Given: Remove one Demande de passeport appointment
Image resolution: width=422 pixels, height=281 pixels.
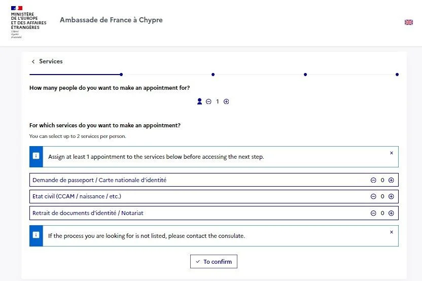Looking at the screenshot, I should coord(373,180).
